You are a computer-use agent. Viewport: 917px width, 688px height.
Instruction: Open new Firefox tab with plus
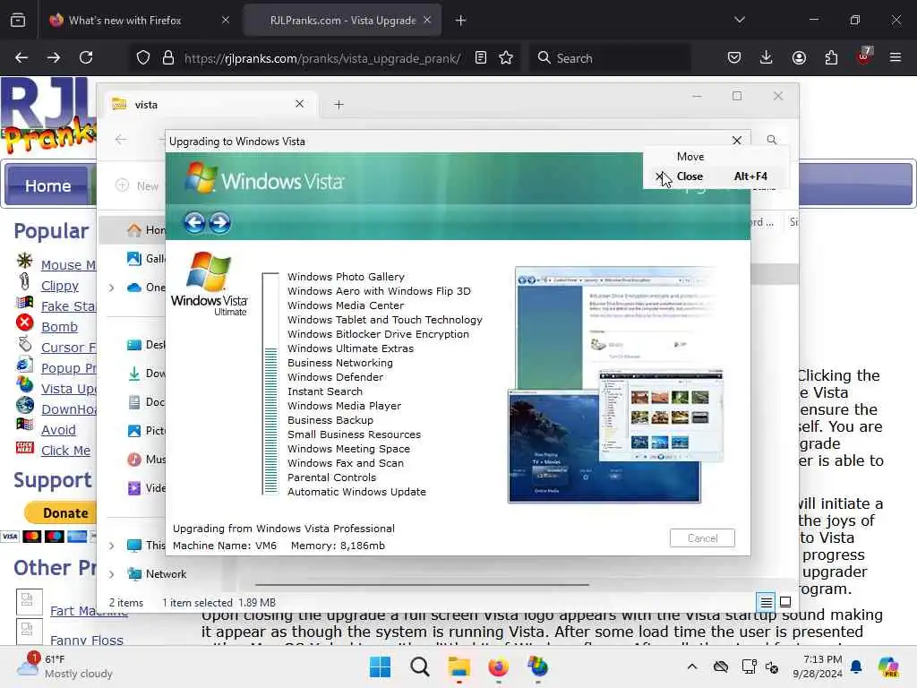[x=460, y=21]
